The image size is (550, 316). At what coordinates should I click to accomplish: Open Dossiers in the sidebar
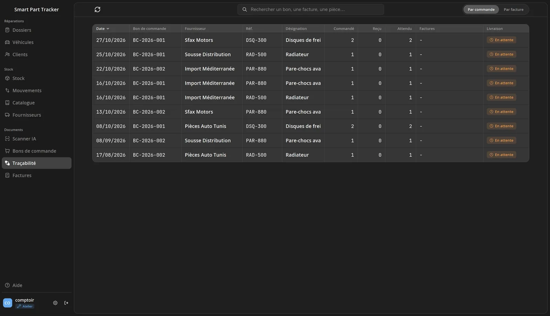coord(36,30)
